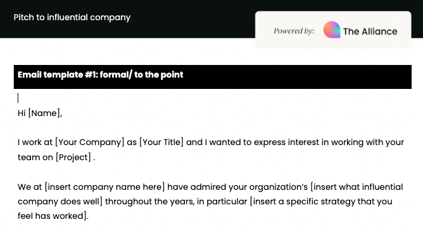The image size is (423, 234).
Task: Click the [Your Company] placeholder
Action: point(89,142)
